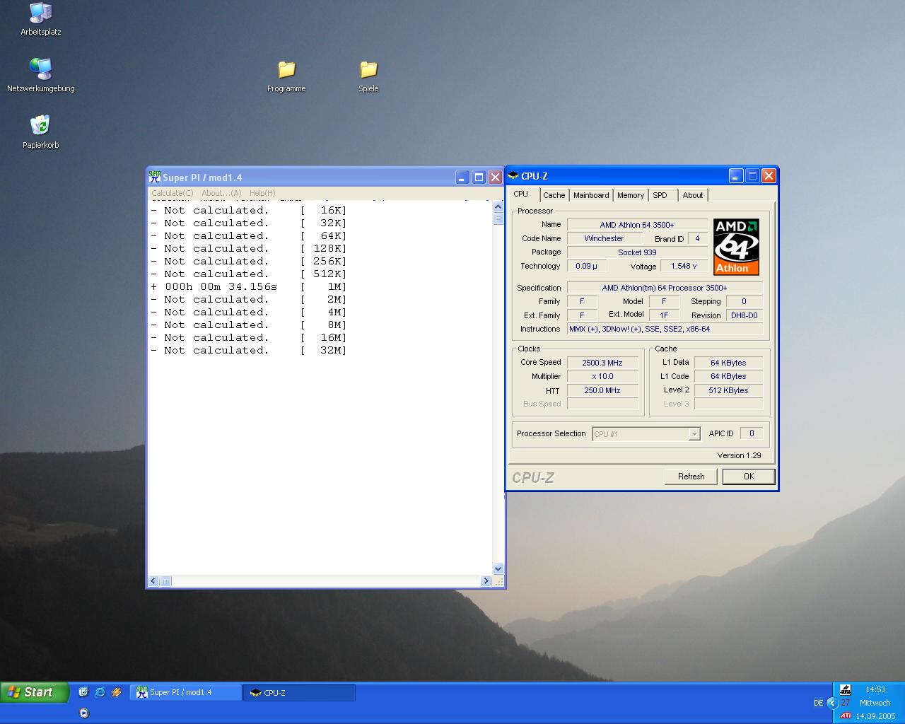Image resolution: width=905 pixels, height=724 pixels.
Task: Click the red 27 temperature tray icon
Action: tap(845, 703)
